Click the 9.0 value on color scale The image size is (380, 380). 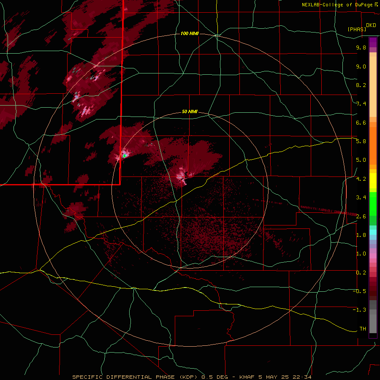[x=361, y=66]
